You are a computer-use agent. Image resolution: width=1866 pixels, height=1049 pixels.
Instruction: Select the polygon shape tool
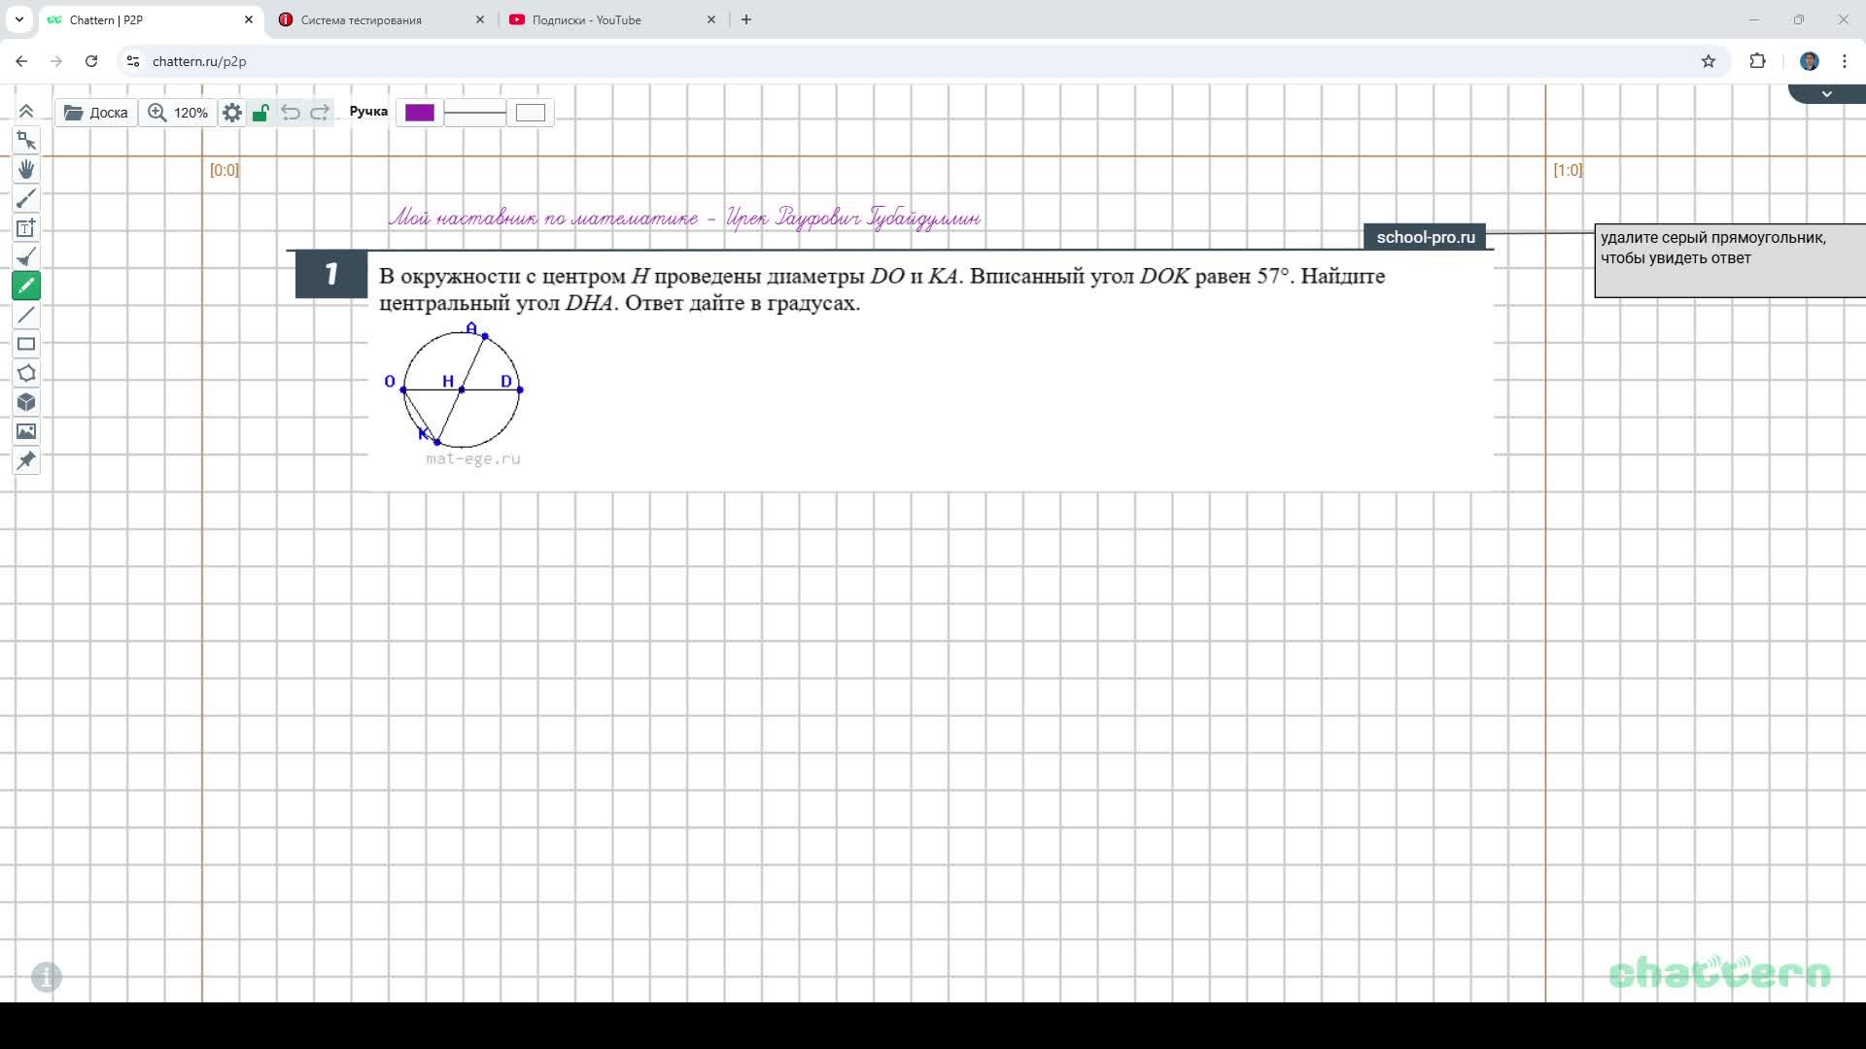click(x=26, y=373)
